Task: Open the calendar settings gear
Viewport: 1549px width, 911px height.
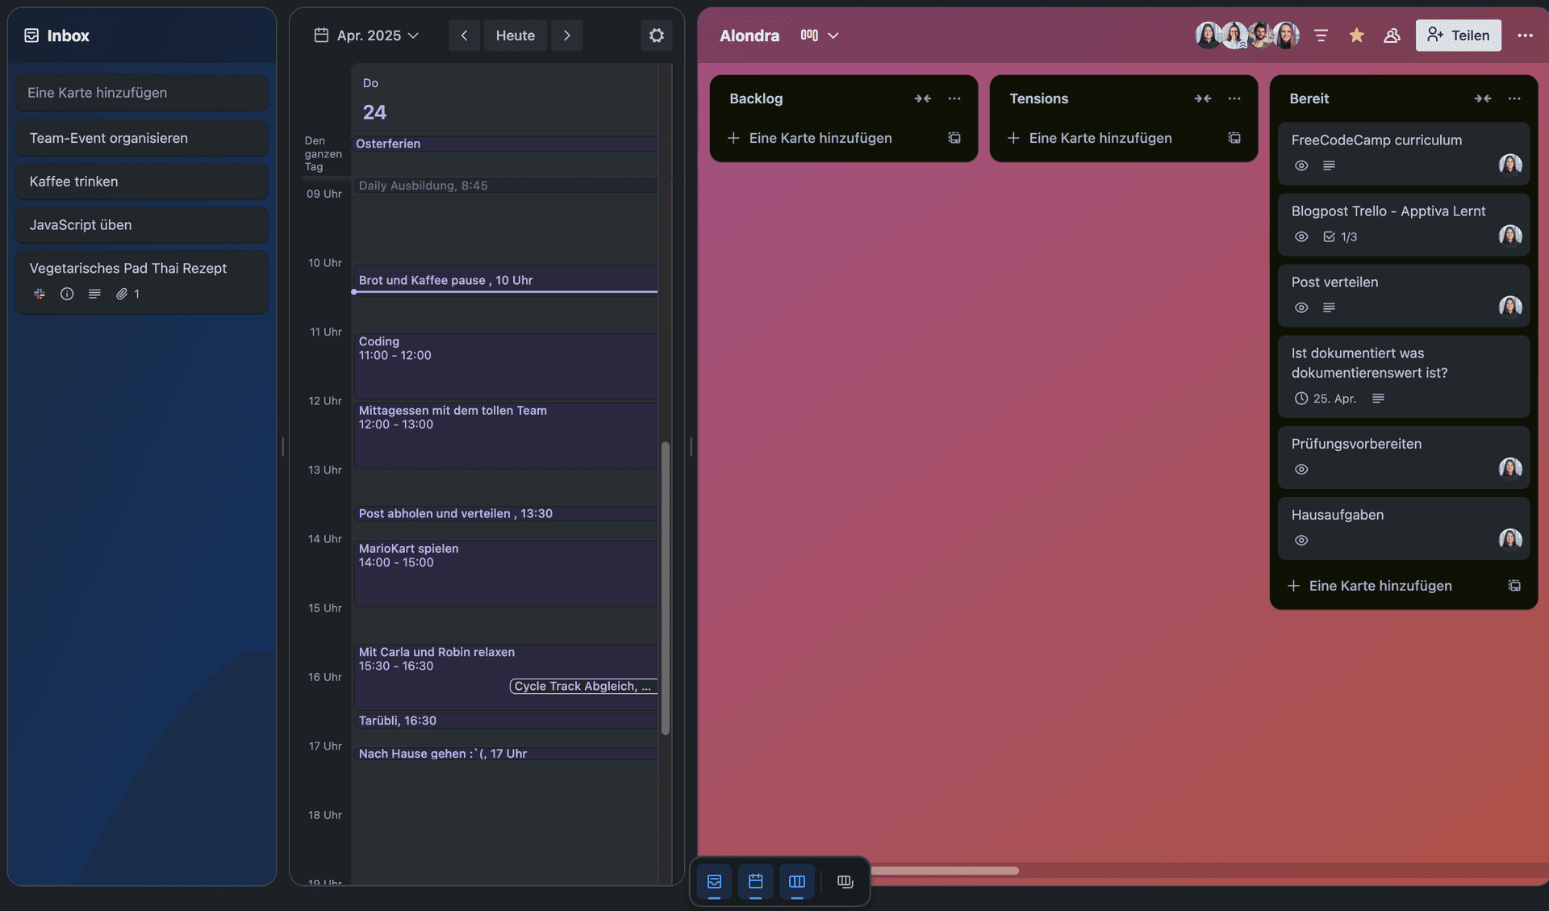Action: coord(657,36)
